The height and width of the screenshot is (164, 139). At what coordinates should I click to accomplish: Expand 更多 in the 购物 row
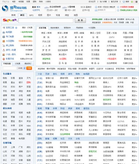pyautogui.click(x=134, y=104)
